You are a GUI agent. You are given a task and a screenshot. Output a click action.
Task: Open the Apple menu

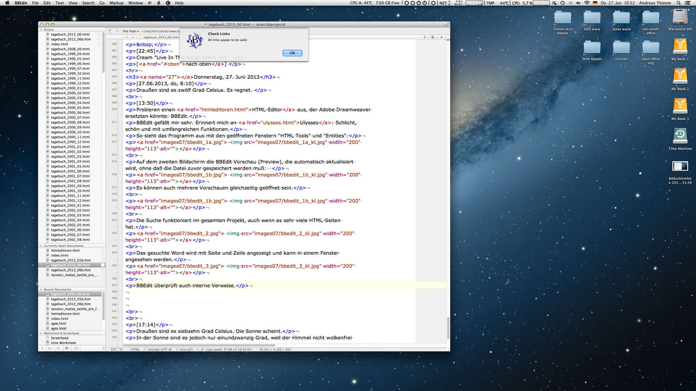click(x=6, y=3)
